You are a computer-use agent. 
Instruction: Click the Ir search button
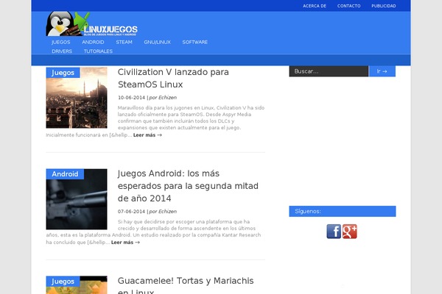point(382,71)
